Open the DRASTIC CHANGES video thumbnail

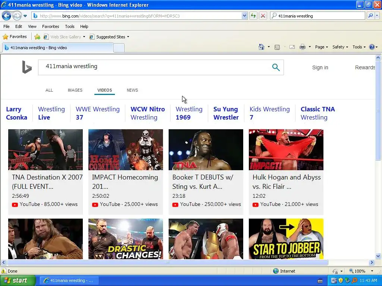pos(126,239)
